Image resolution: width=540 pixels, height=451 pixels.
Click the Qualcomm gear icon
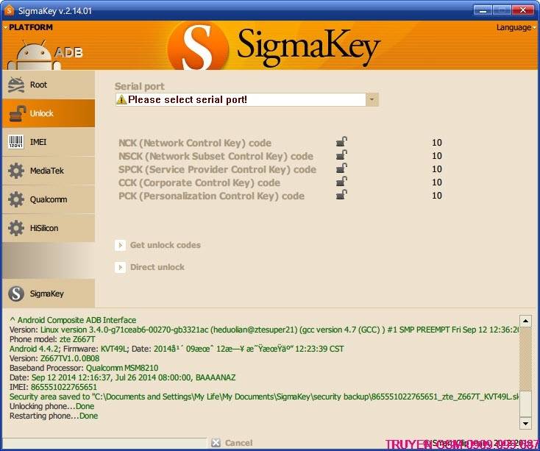click(x=16, y=199)
